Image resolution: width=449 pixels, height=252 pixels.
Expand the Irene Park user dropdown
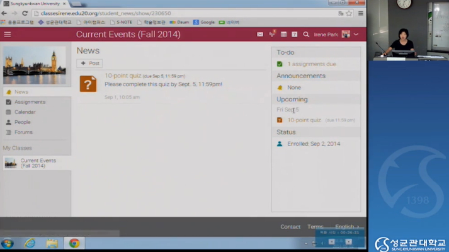(356, 34)
